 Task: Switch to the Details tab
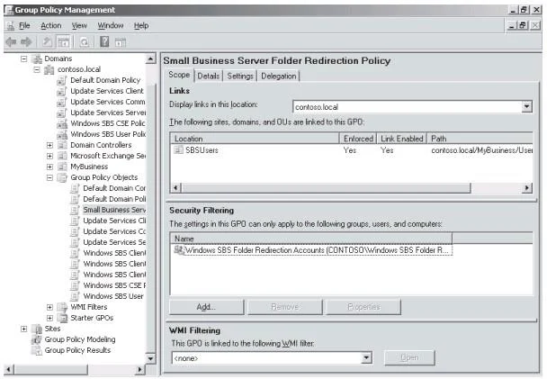[208, 76]
